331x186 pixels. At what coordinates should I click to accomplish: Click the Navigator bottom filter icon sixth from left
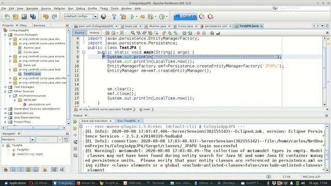(x=45, y=169)
